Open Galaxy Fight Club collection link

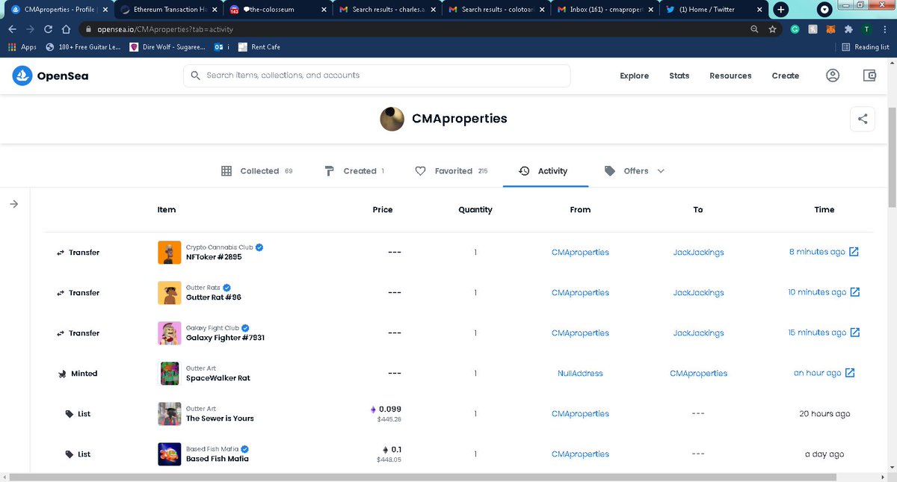[212, 327]
